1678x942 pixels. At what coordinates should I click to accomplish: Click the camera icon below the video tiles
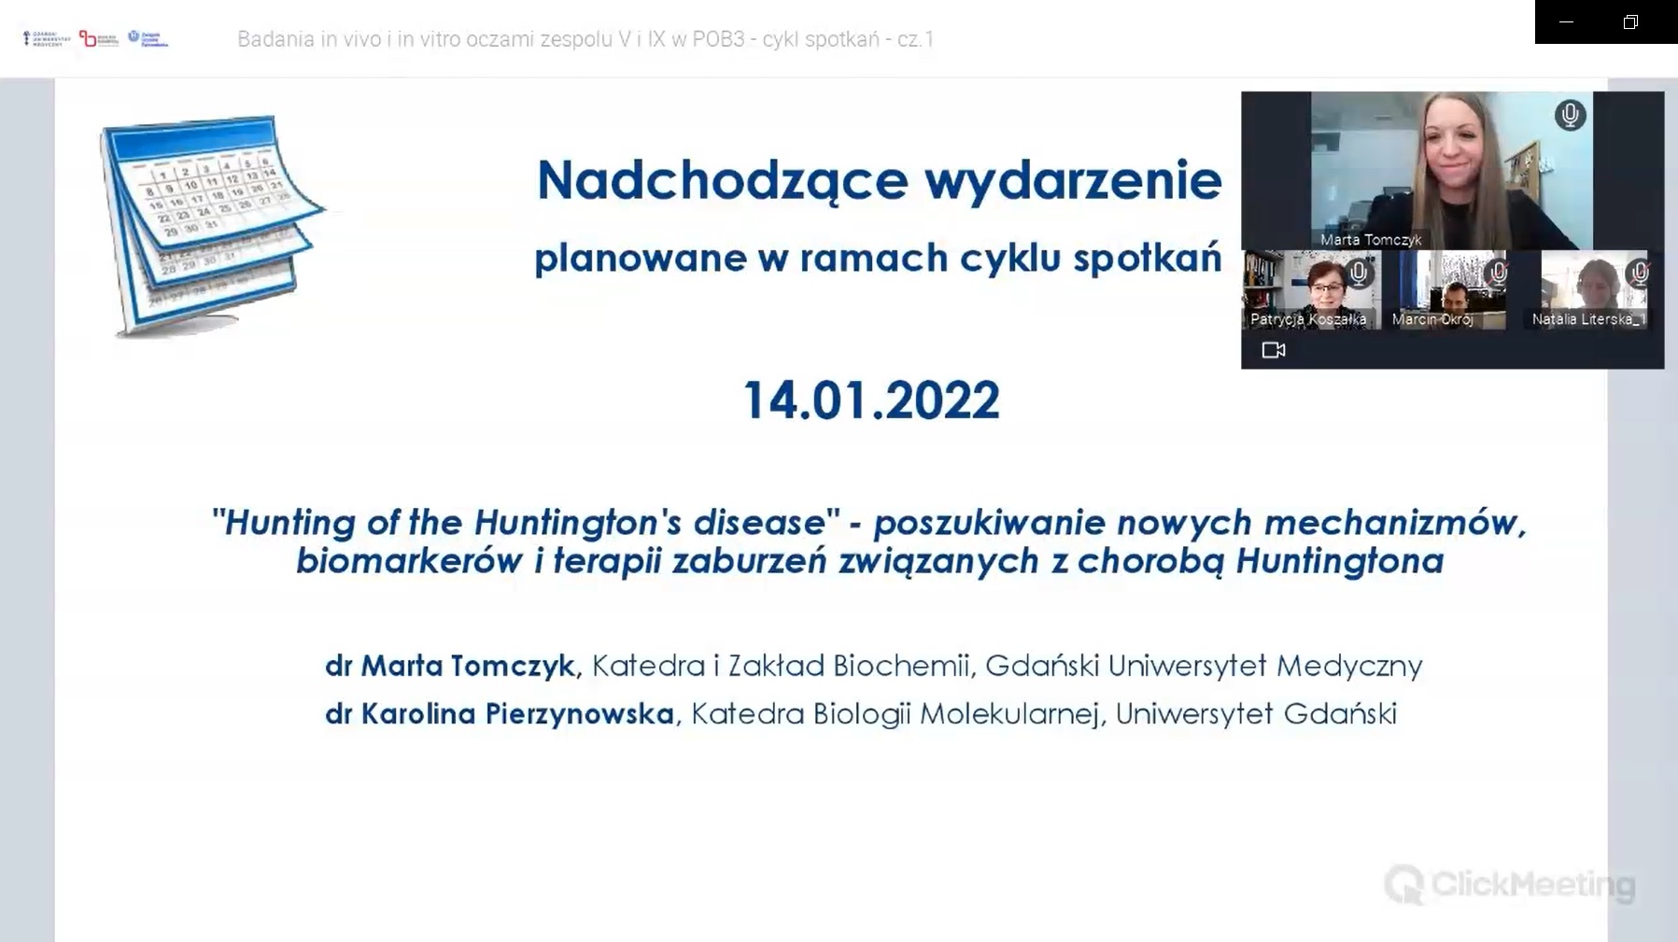coord(1274,350)
